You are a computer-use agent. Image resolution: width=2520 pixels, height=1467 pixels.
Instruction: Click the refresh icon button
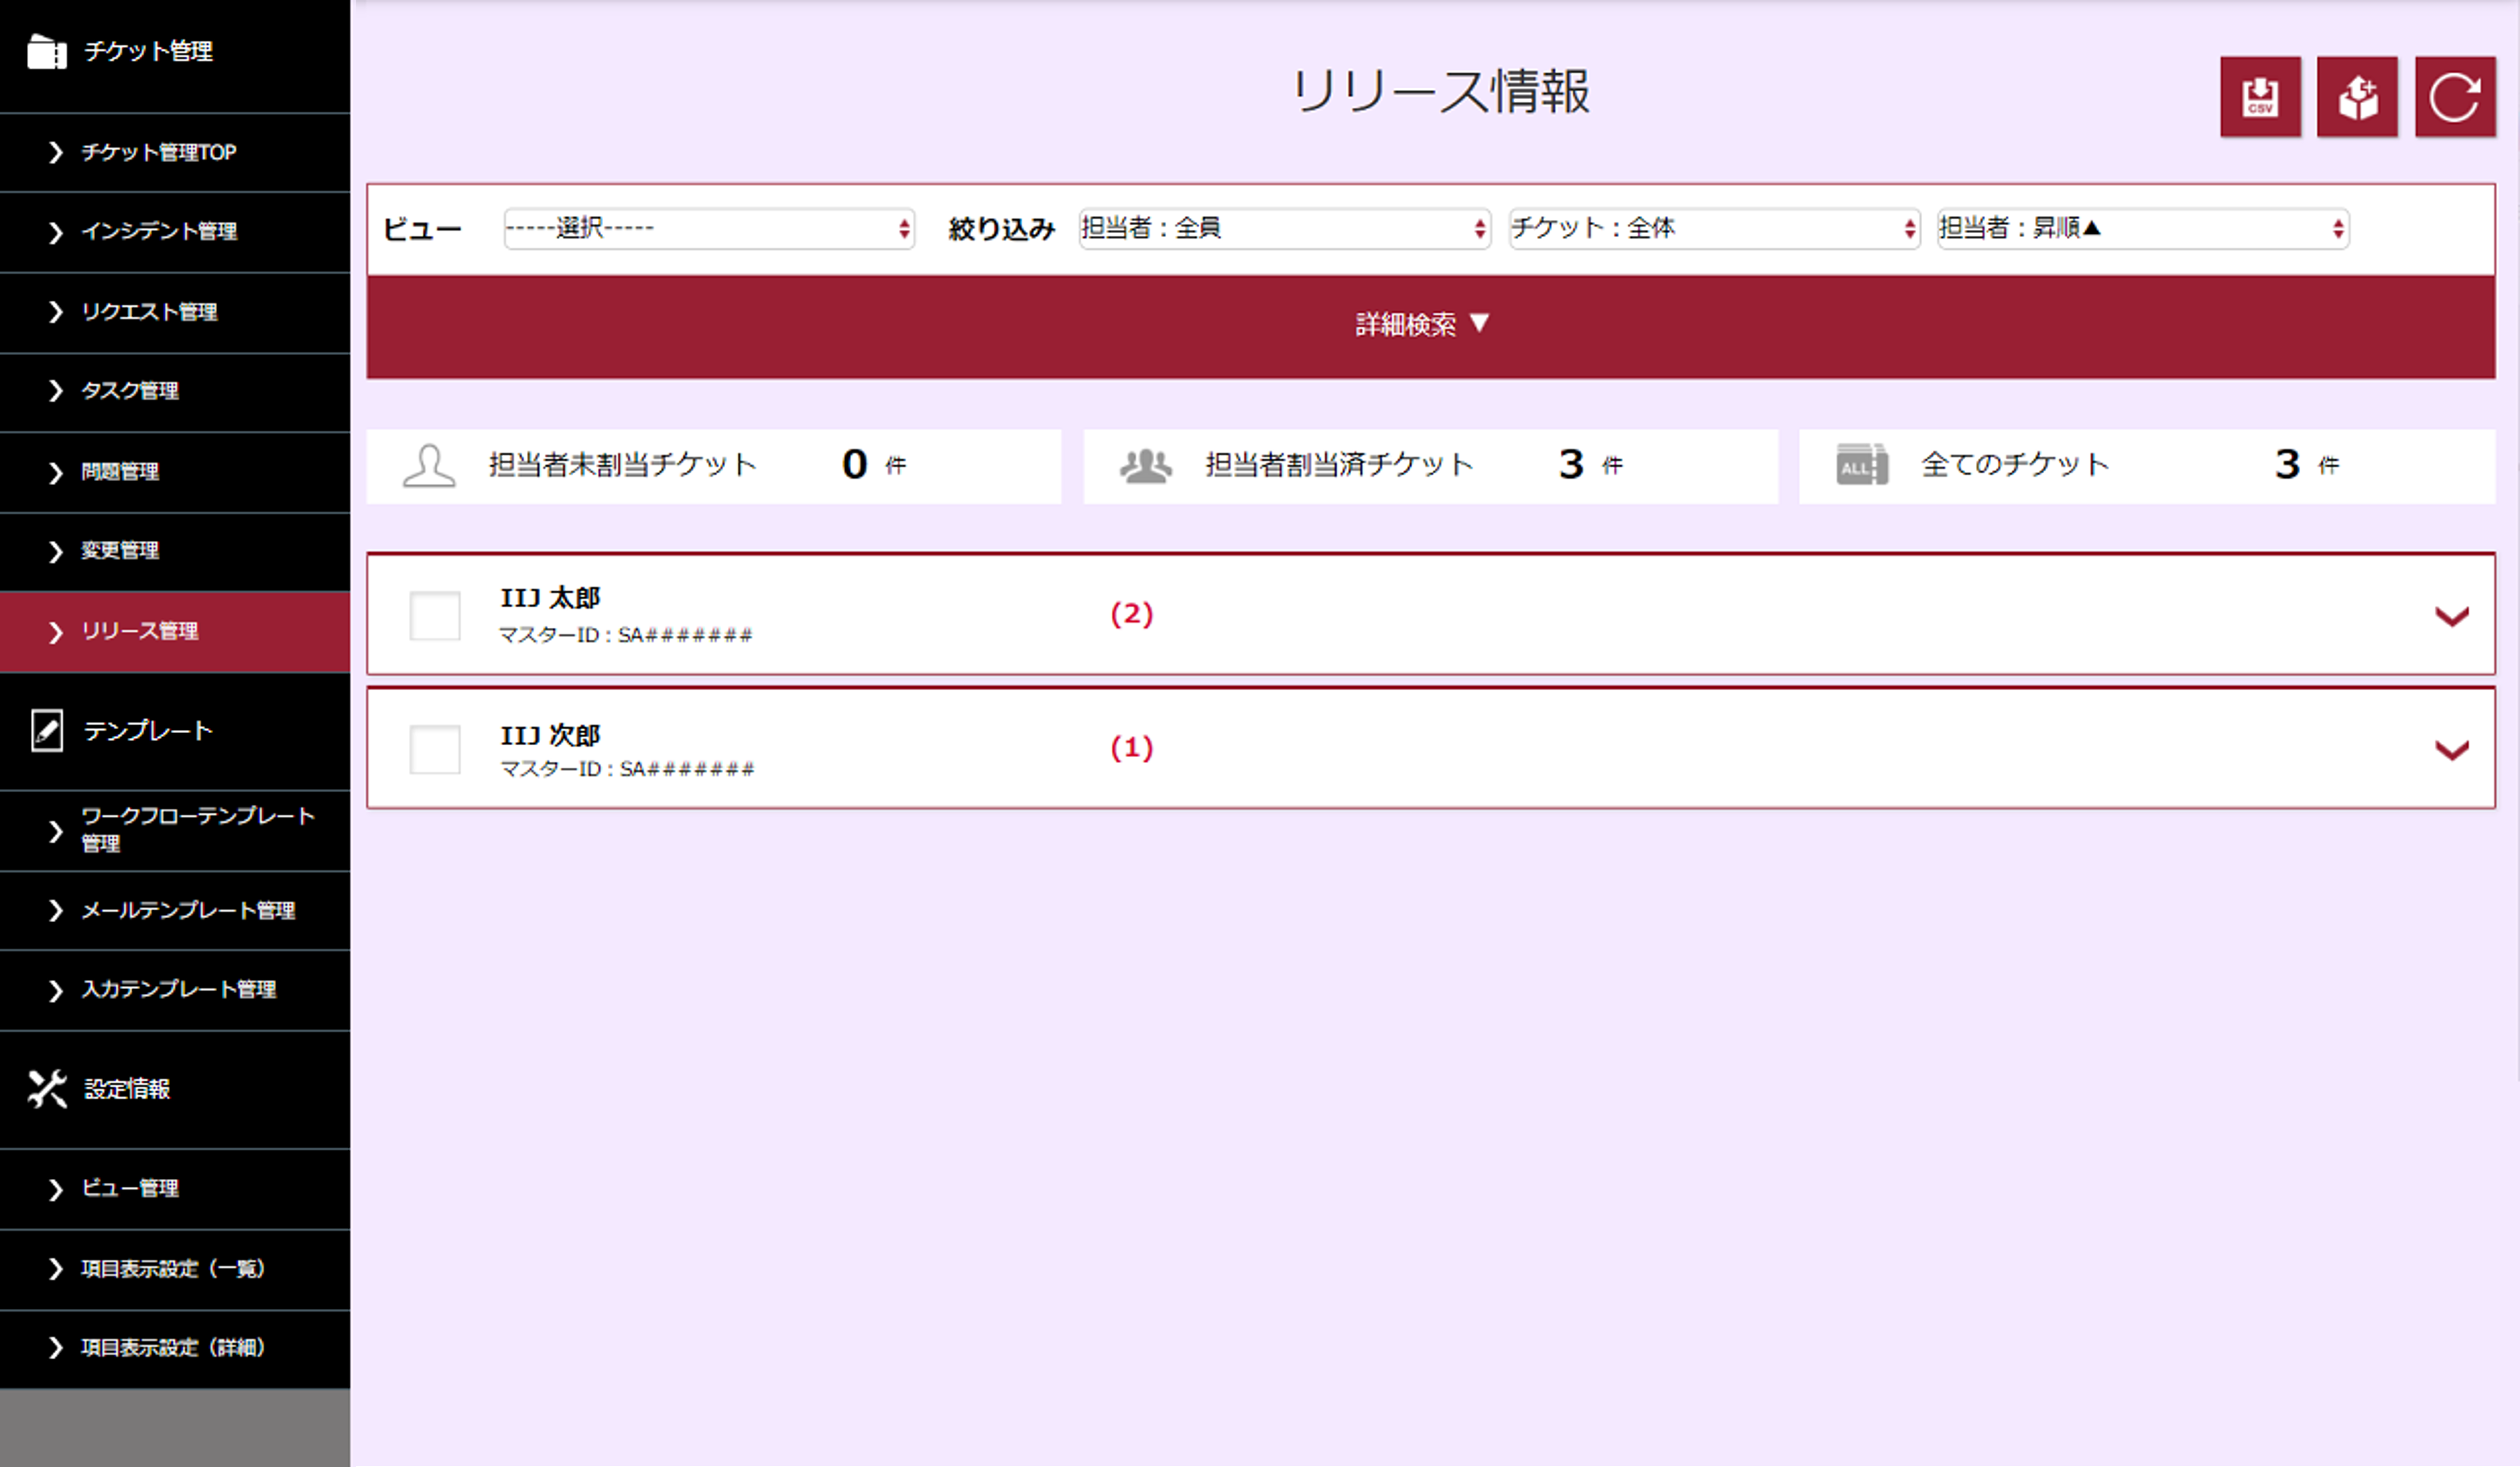coord(2455,97)
